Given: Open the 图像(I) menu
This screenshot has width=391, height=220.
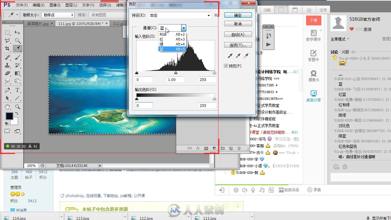Looking at the screenshot, I should tap(55, 5).
